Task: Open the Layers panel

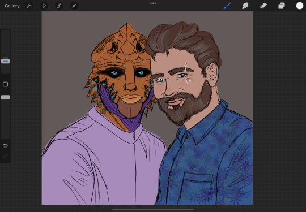Action: [282, 6]
